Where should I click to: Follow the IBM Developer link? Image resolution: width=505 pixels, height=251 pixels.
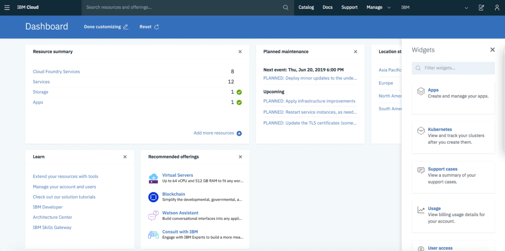coord(48,207)
